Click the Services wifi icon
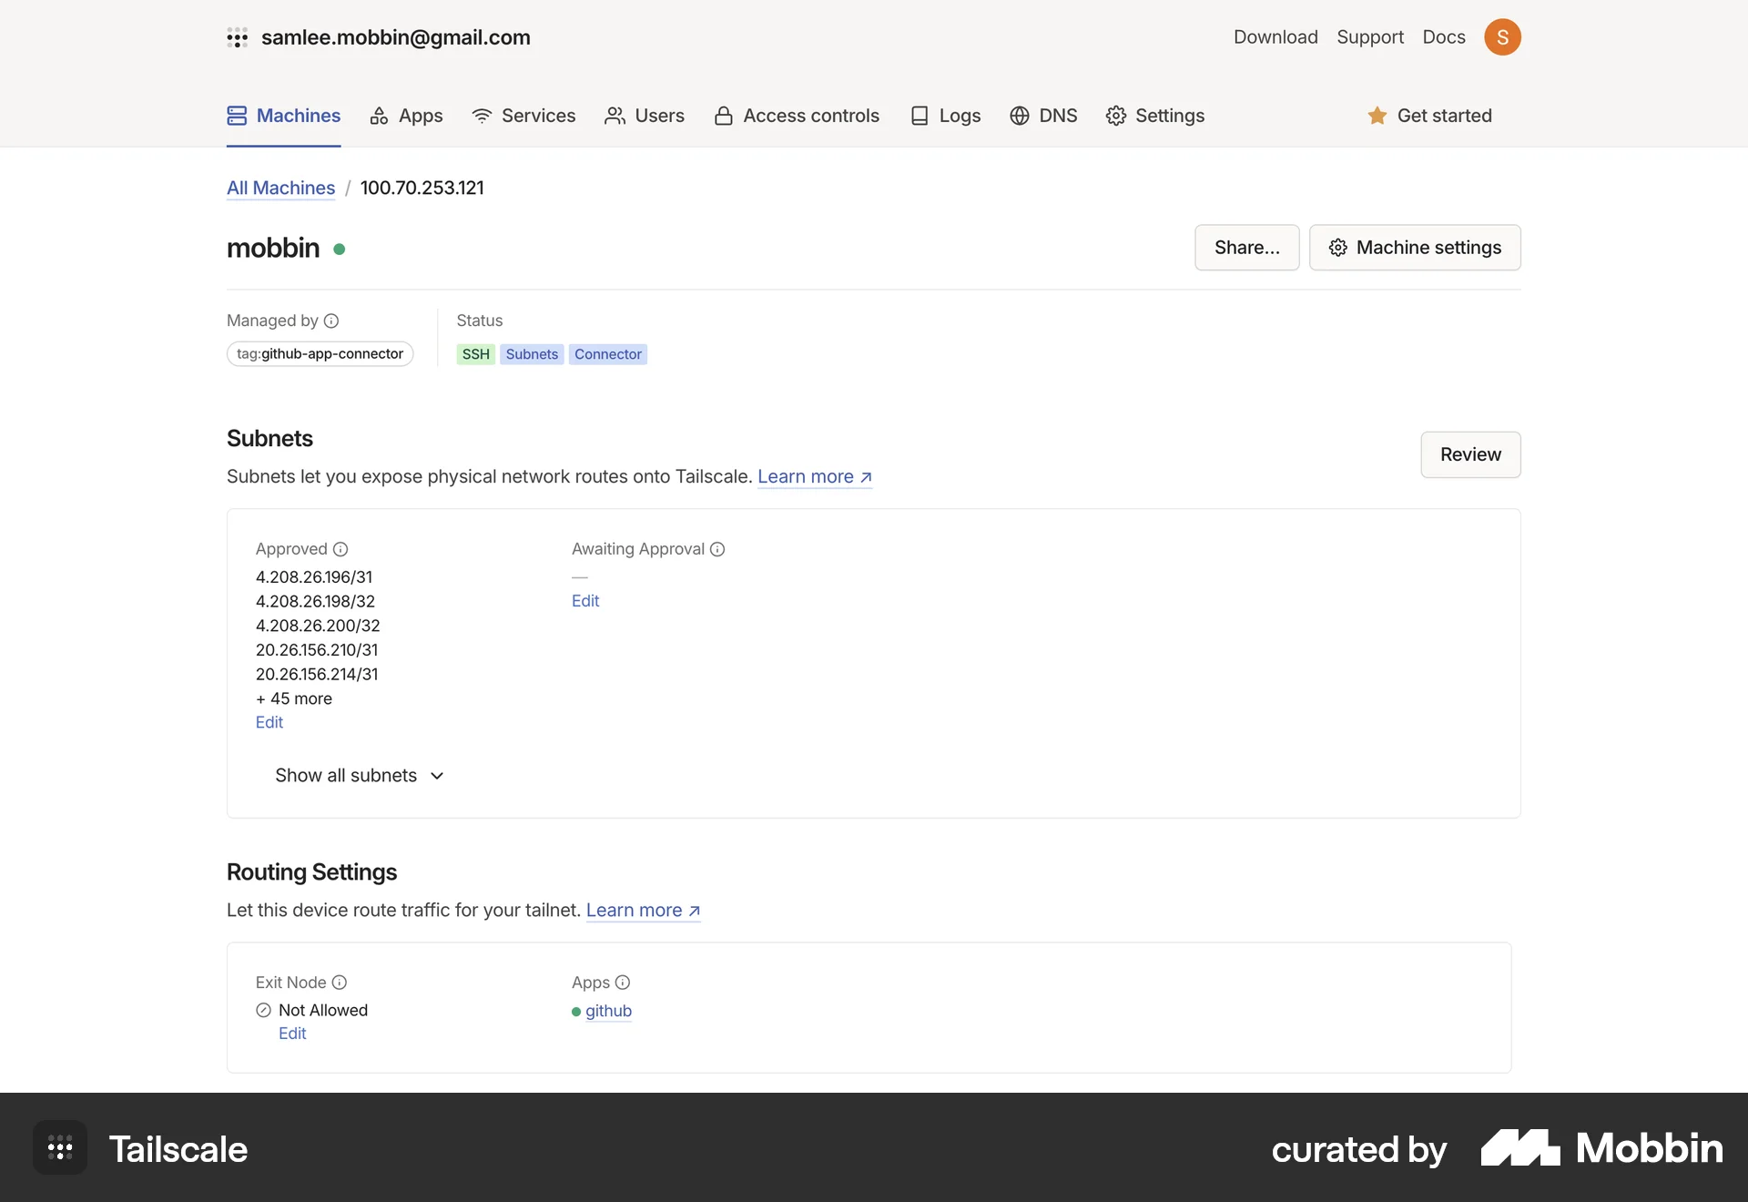The height and width of the screenshot is (1202, 1748). (x=481, y=116)
